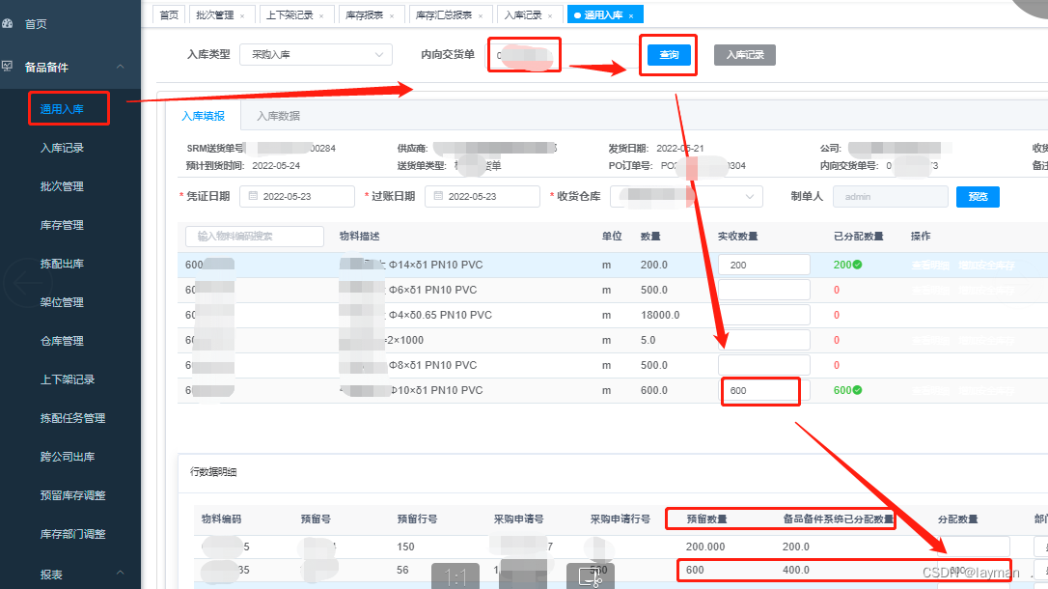1048x589 pixels.
Task: Focus 实收数量 input showing 600
Action: 764,390
